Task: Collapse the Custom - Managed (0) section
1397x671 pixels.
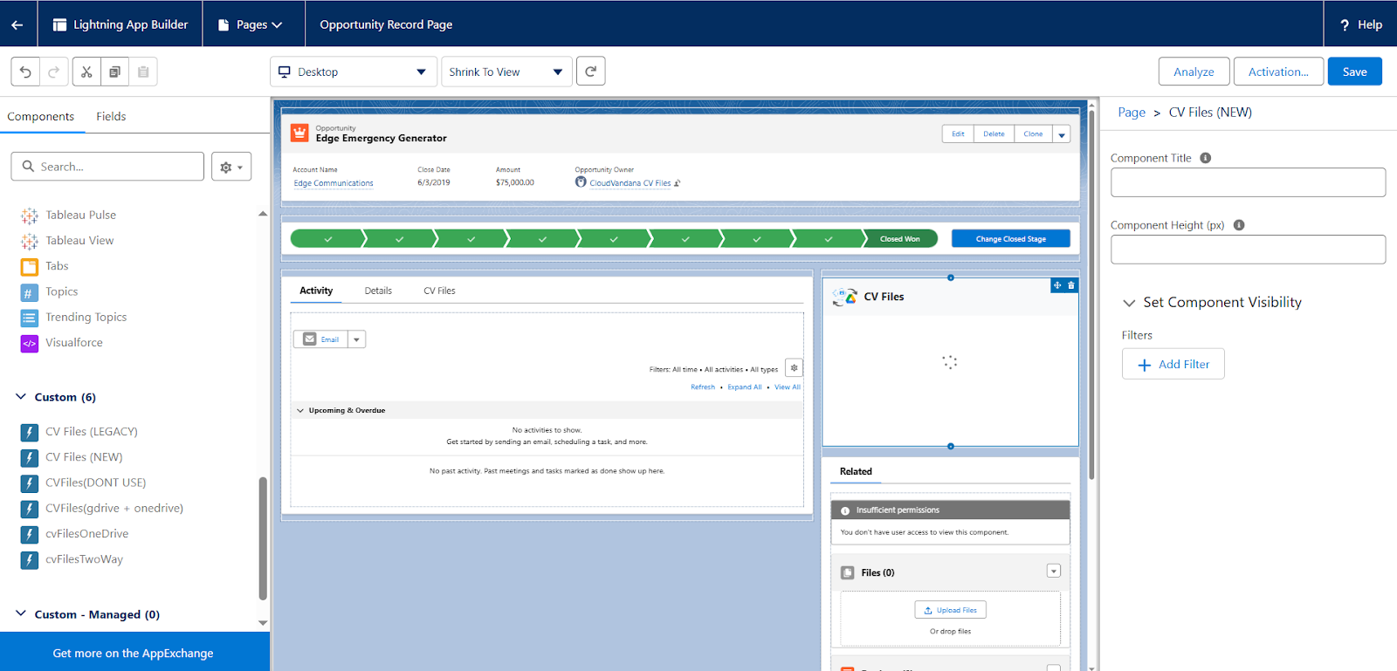Action: (21, 614)
